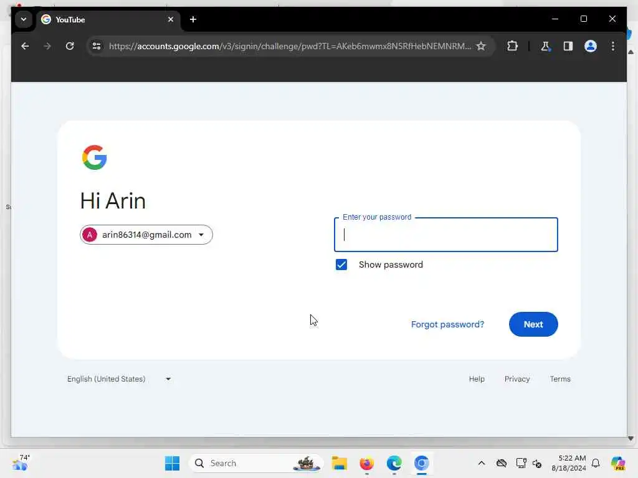
Task: Reload the current page
Action: pyautogui.click(x=70, y=46)
